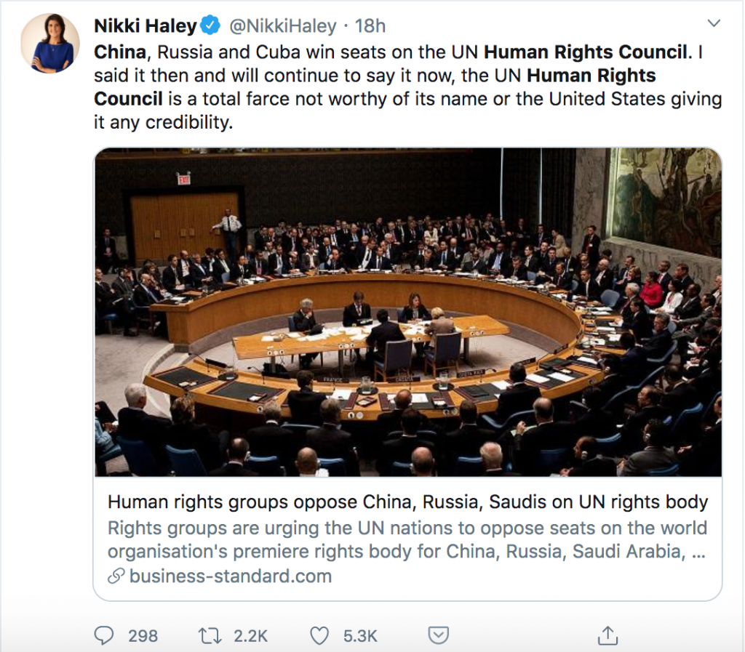745x652 pixels.
Task: Click the 5.3K likes count
Action: pos(360,636)
